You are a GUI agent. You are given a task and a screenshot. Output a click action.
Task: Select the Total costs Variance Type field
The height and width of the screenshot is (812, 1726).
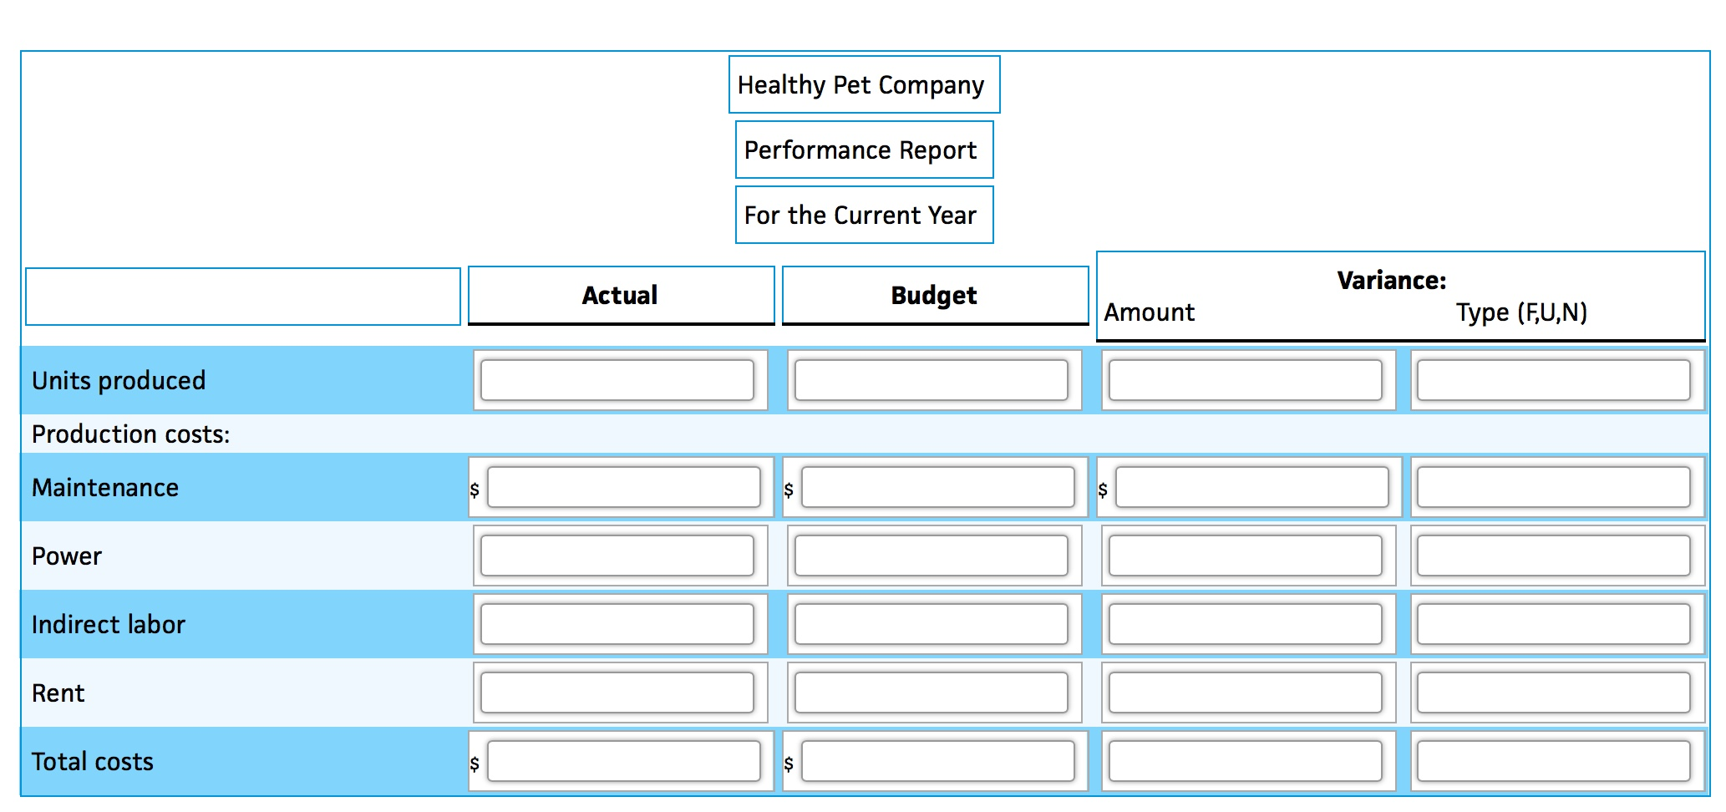click(1554, 761)
